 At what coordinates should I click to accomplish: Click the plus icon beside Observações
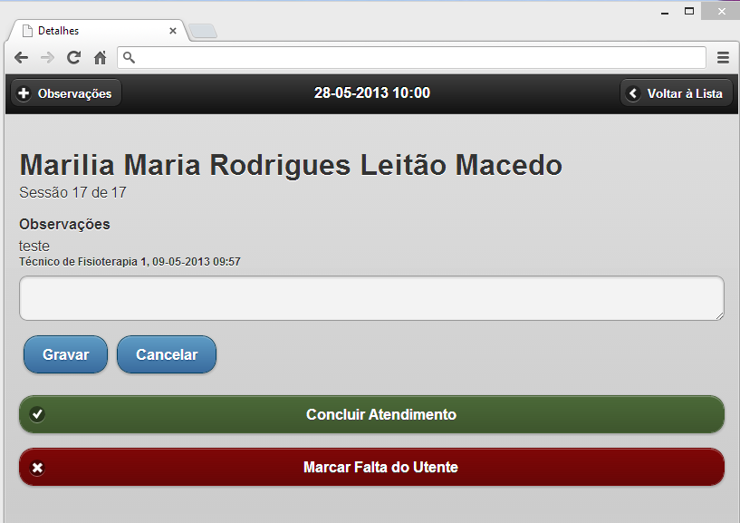coord(24,93)
